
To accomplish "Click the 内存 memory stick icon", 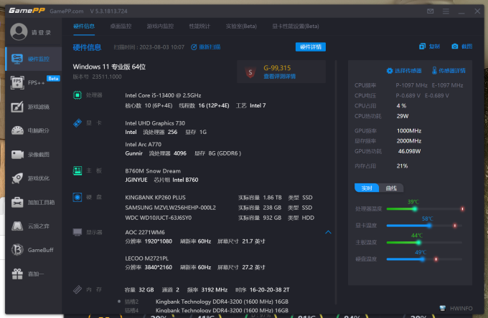I will coord(78,289).
